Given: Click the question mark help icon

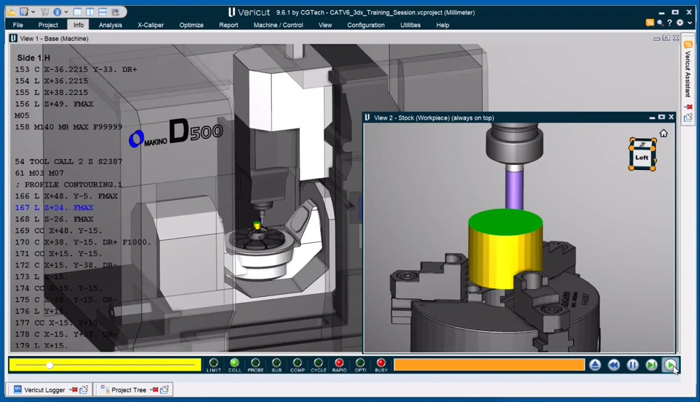Looking at the screenshot, I should 669,23.
